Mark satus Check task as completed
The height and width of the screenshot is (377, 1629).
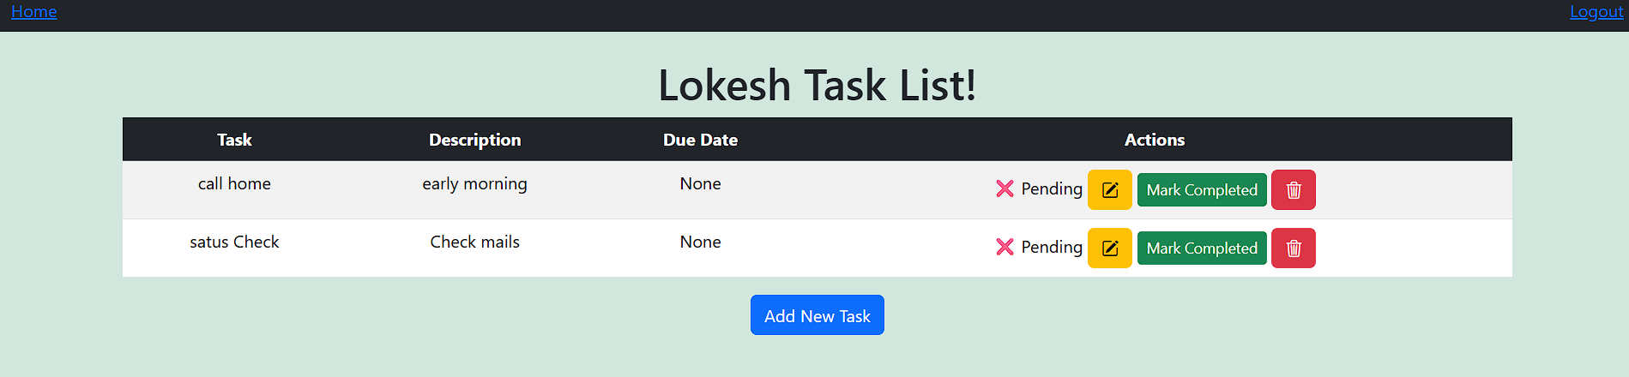pyautogui.click(x=1202, y=248)
